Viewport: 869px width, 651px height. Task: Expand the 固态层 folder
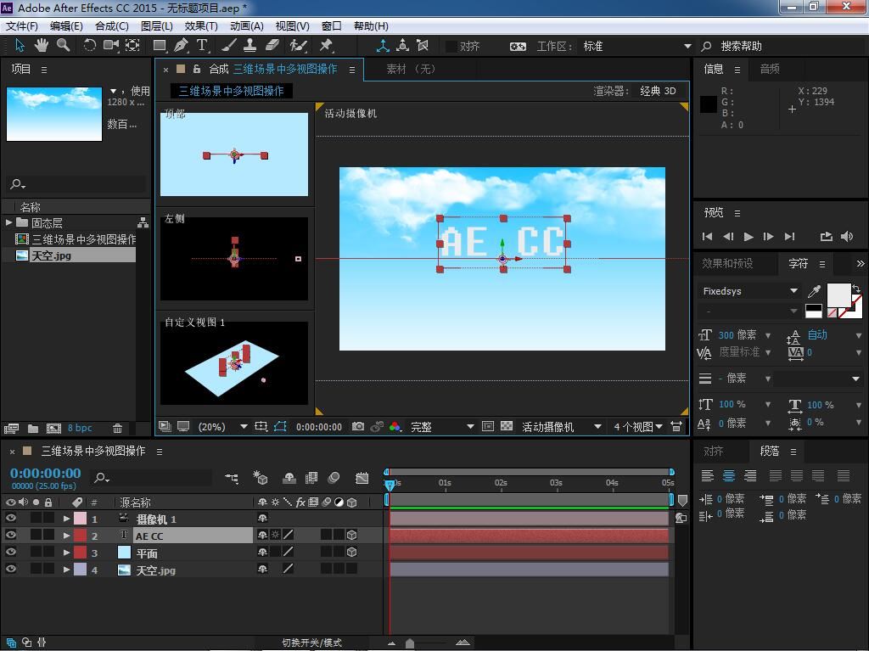point(8,222)
